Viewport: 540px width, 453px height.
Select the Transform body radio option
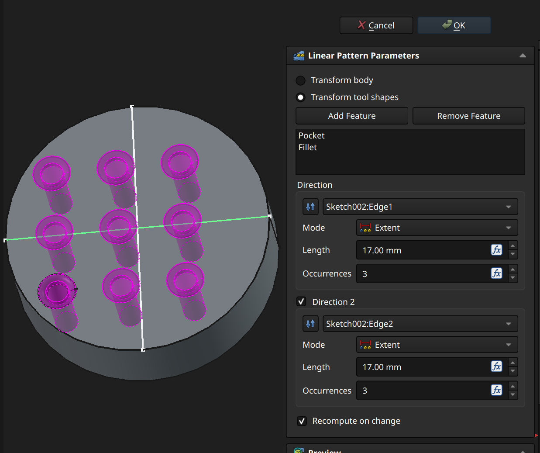coord(300,80)
